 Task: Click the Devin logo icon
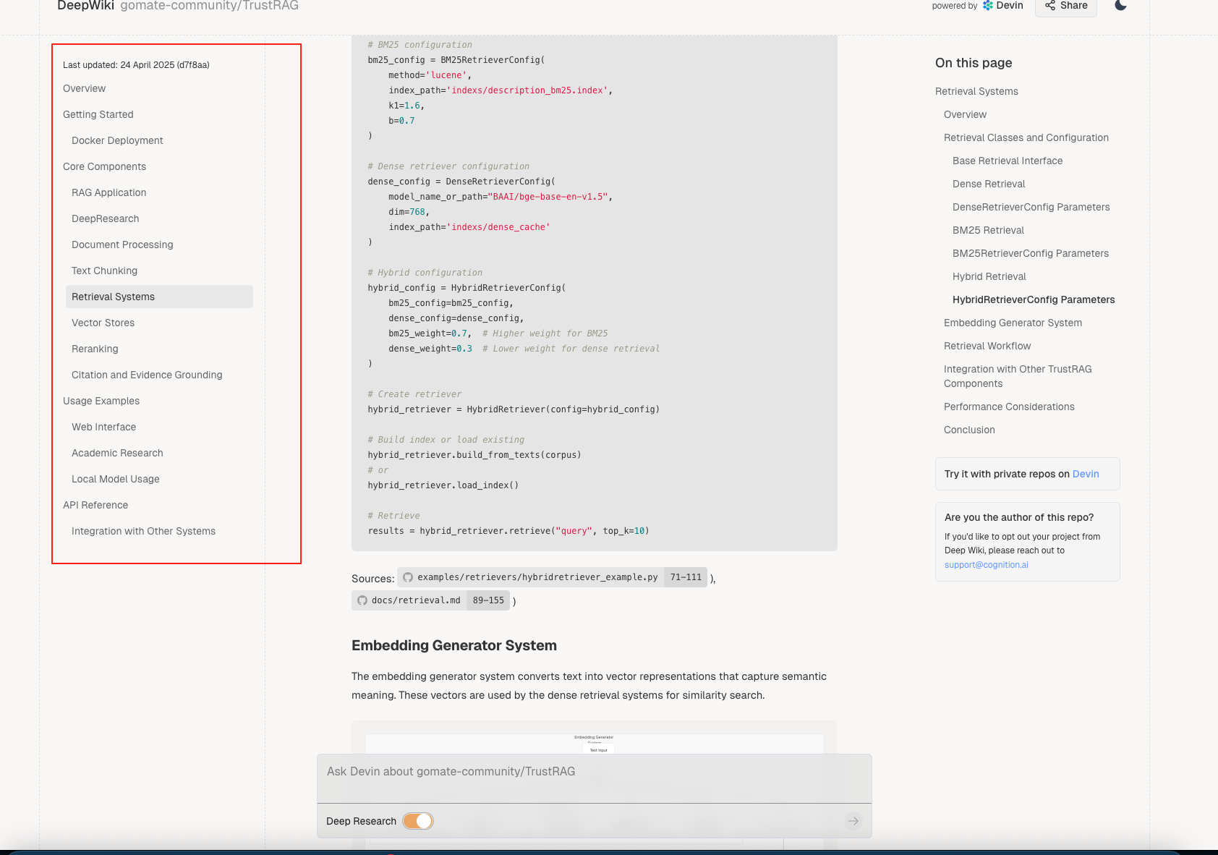(x=988, y=6)
